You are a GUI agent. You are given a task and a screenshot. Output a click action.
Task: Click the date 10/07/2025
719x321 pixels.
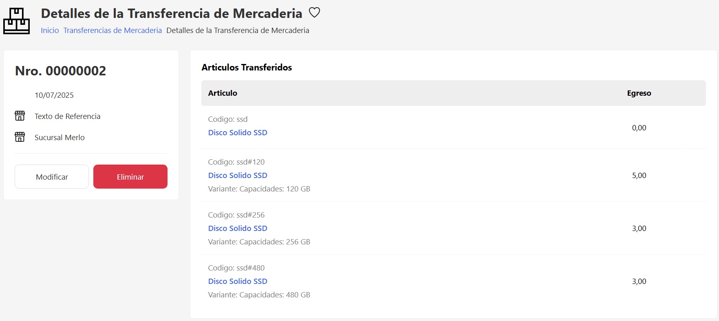pyautogui.click(x=54, y=95)
